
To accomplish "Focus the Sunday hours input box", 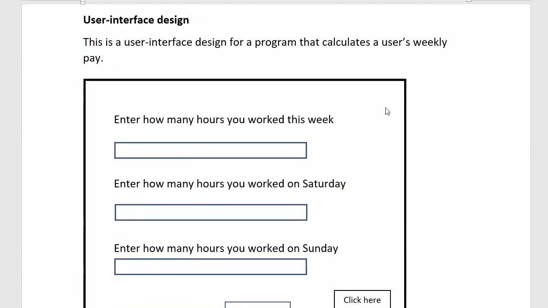I will 210,267.
